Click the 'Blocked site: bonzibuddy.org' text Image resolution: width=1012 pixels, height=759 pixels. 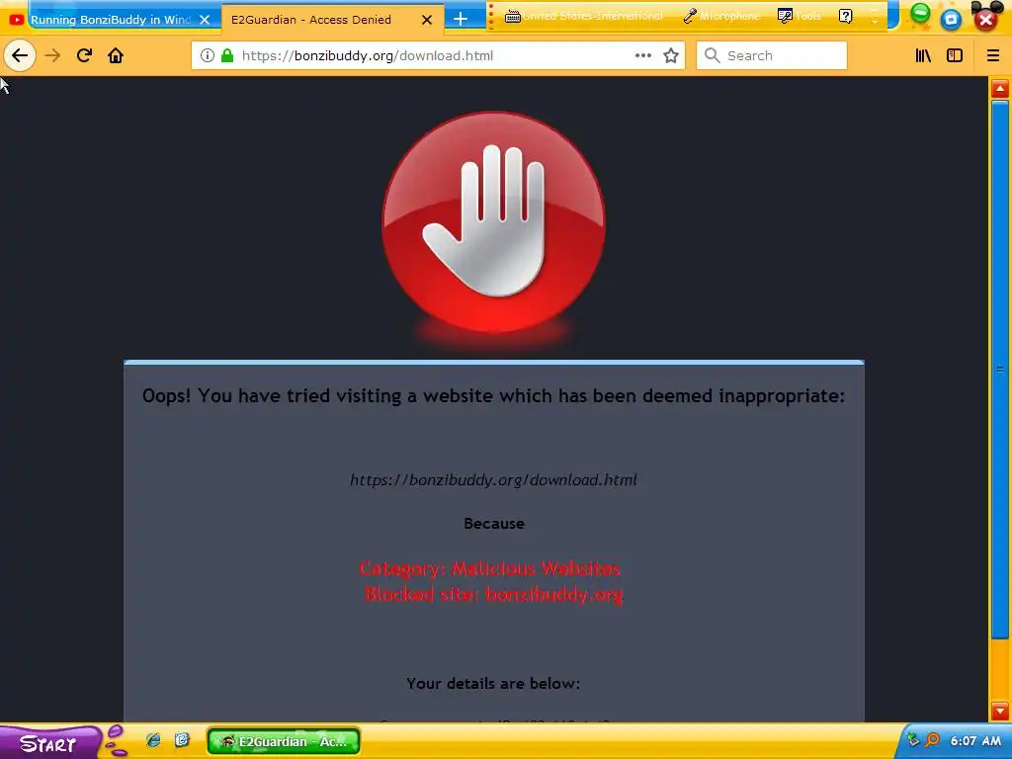coord(494,594)
